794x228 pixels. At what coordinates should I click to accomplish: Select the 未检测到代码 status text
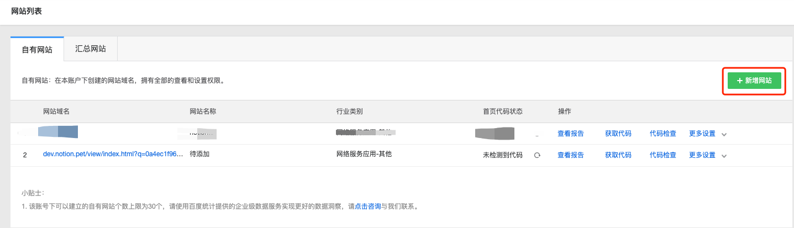pos(502,155)
